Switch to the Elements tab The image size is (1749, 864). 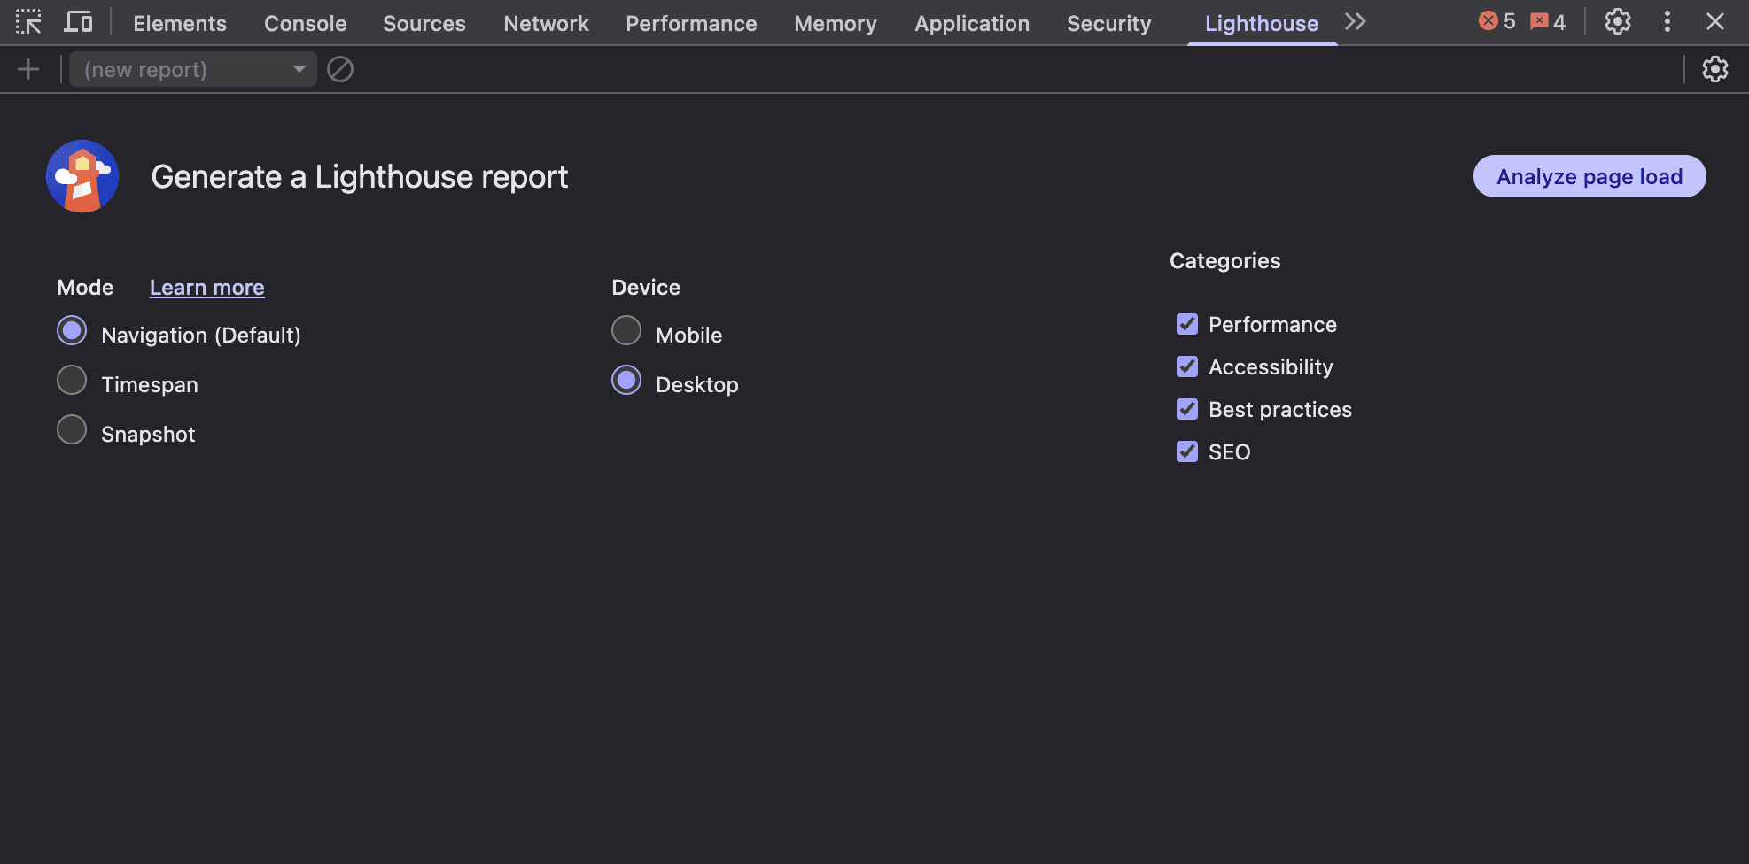tap(180, 23)
